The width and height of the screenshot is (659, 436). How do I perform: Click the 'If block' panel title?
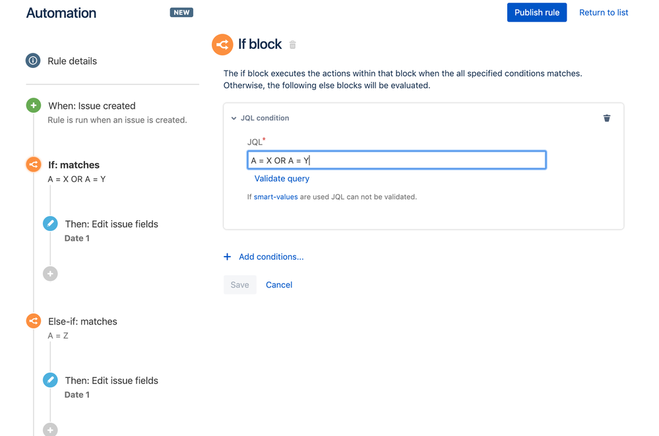[260, 44]
